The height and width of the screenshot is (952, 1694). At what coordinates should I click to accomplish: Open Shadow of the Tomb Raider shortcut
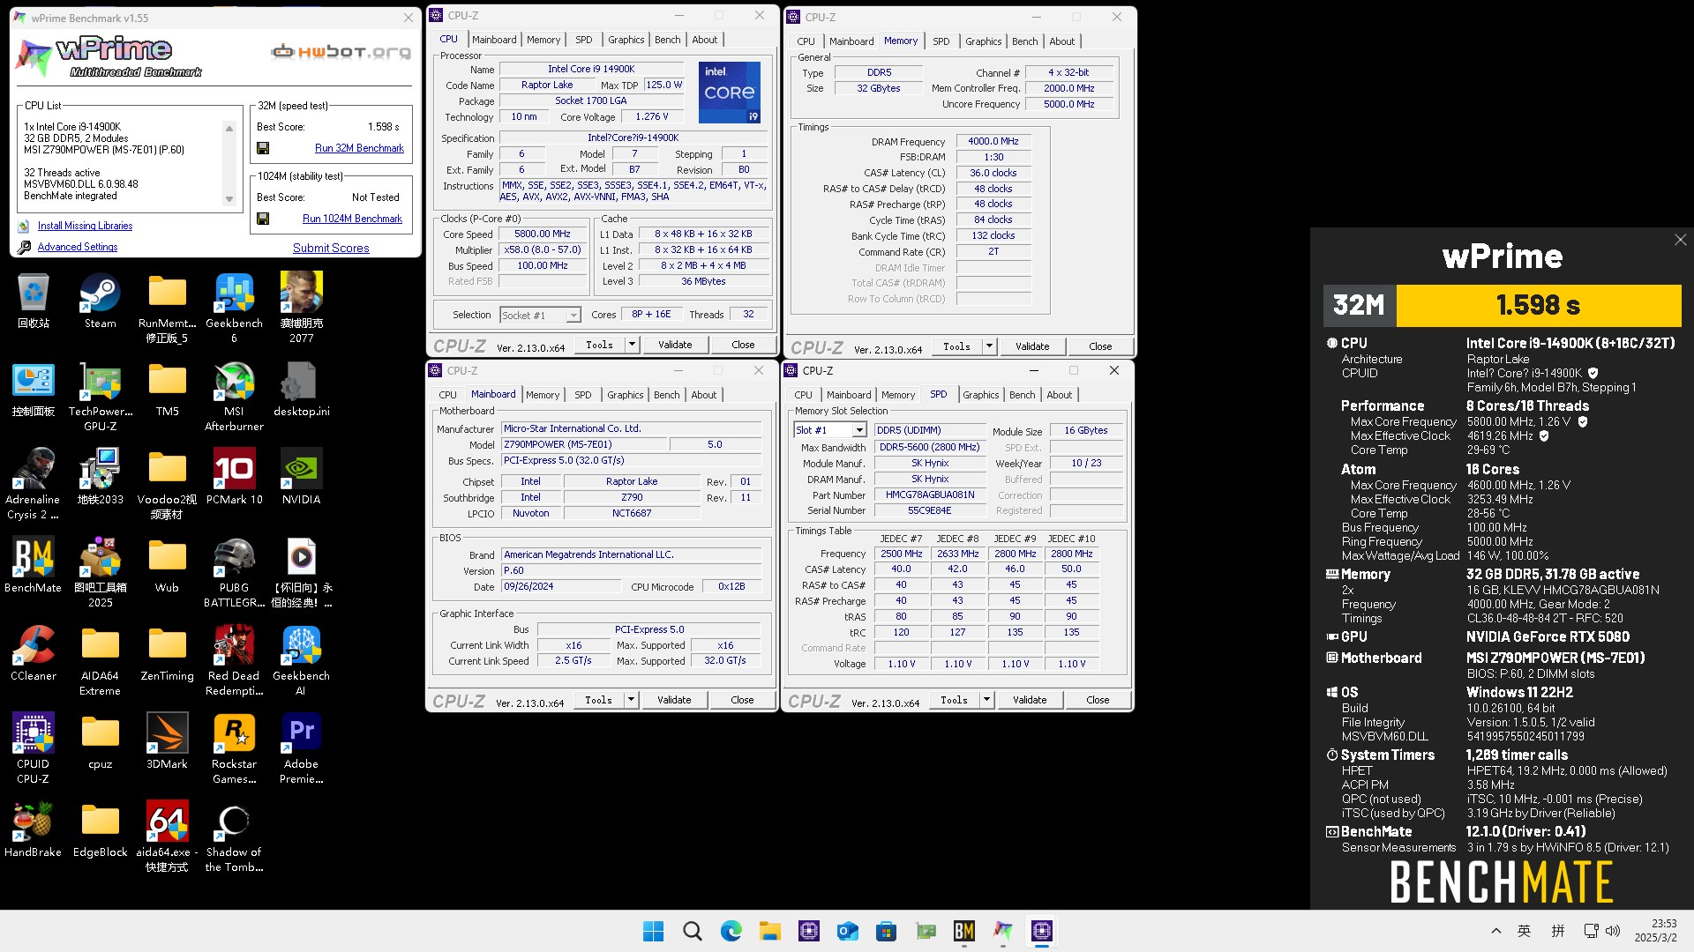click(234, 837)
